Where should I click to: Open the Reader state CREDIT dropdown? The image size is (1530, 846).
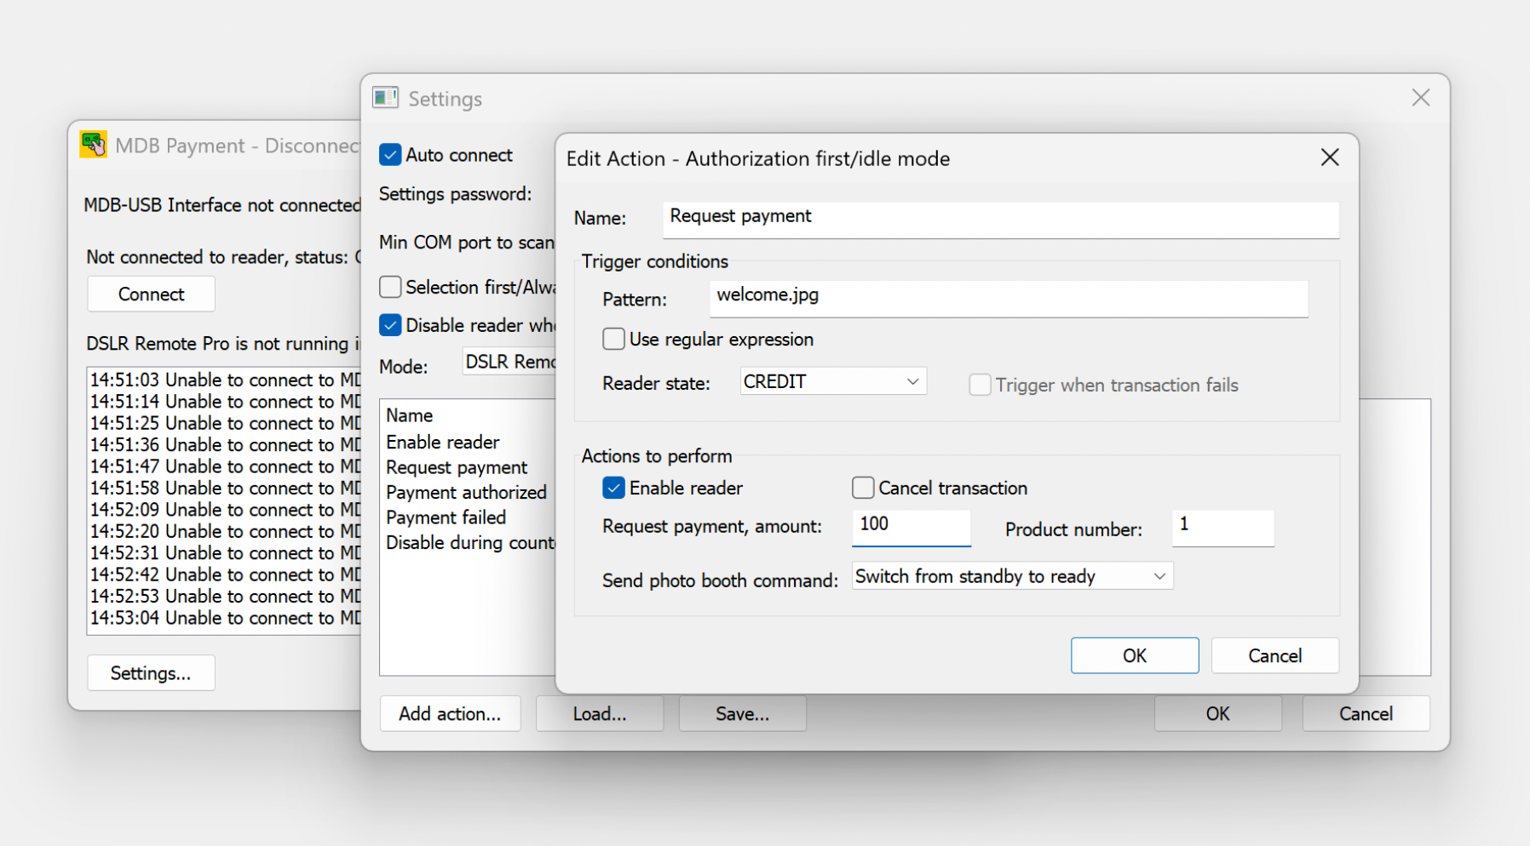tap(832, 381)
